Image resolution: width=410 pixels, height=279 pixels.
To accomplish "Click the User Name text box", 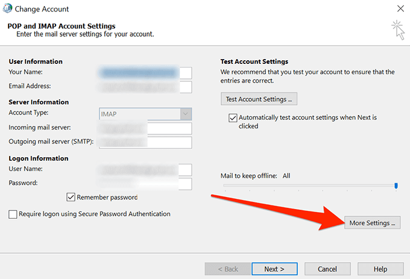I will coord(145,169).
